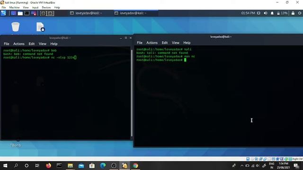
Task: Open Edit menu in left terminal
Action: 32,44
